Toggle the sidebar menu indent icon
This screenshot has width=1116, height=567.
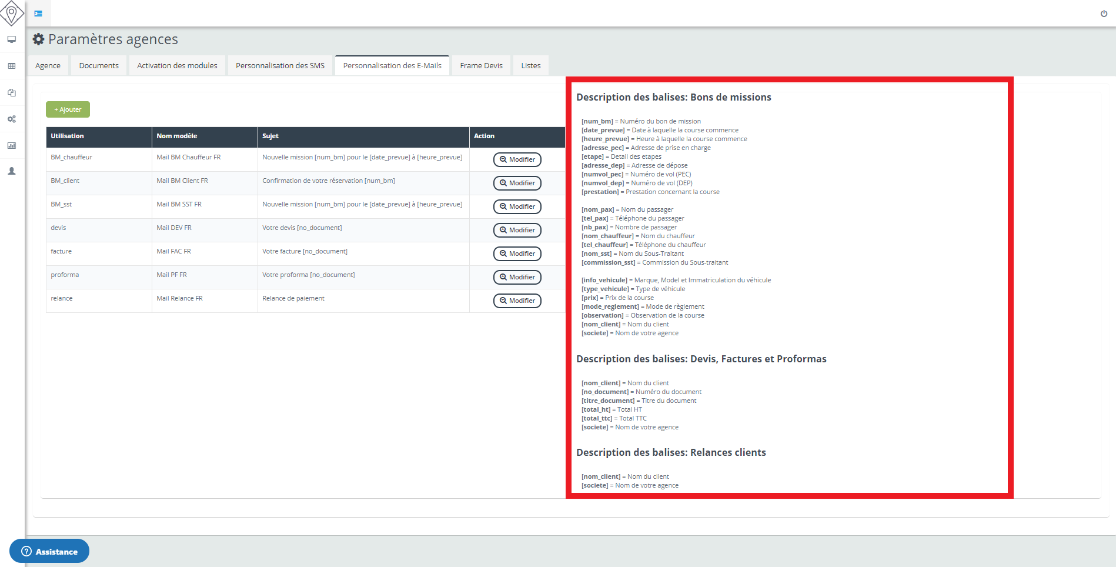38,14
